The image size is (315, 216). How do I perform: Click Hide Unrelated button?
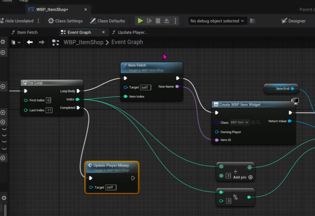point(17,21)
